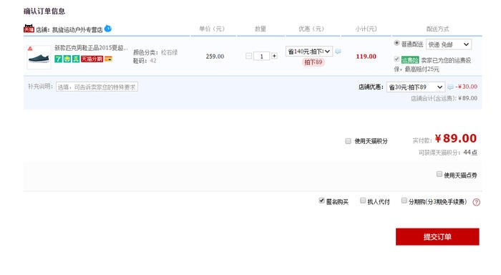Select the 普通配送 radio button

(x=397, y=43)
